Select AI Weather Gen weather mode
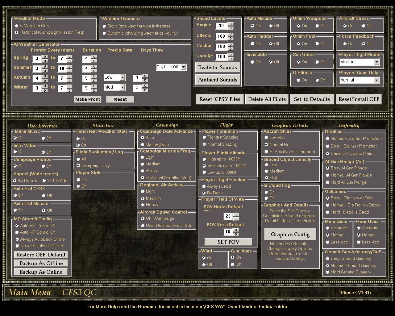Screen dimensions: 395x316 coord(17,26)
